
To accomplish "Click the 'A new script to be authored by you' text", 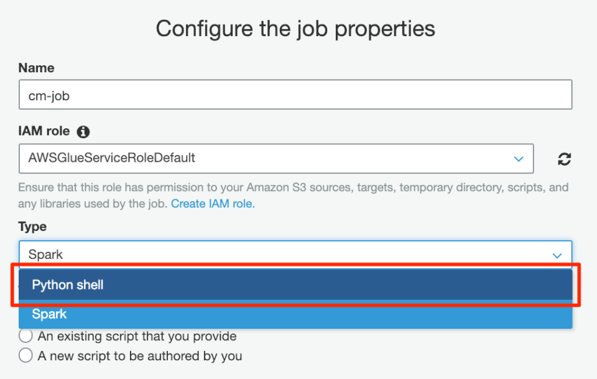I will click(139, 356).
